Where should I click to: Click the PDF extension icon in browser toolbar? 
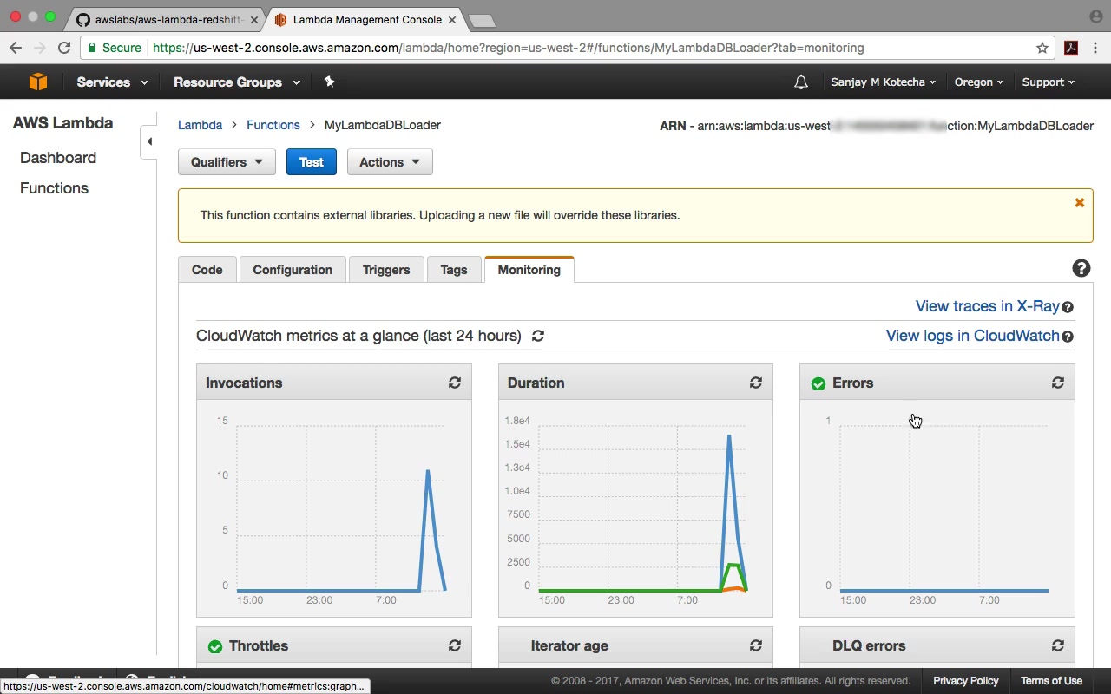pyautogui.click(x=1071, y=48)
